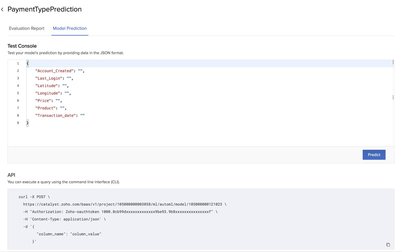Set cursor in the Price value
The width and height of the screenshot is (402, 252).
(58, 101)
